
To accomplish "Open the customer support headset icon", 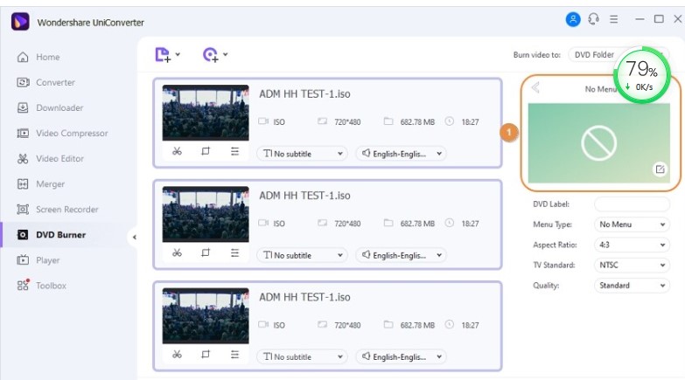I will tap(594, 18).
